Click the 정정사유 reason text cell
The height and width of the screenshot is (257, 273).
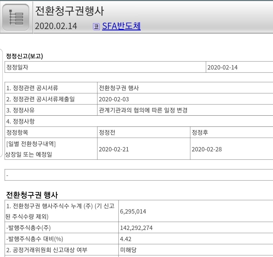(136, 110)
